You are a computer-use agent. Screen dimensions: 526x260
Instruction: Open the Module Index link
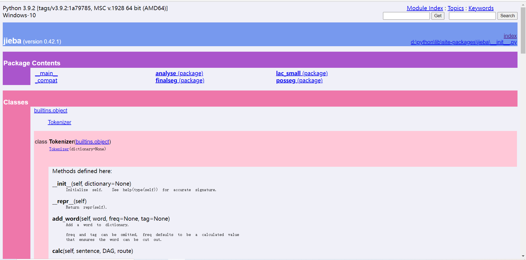point(425,8)
